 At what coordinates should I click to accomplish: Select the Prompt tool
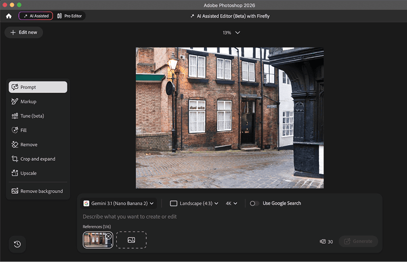(38, 87)
